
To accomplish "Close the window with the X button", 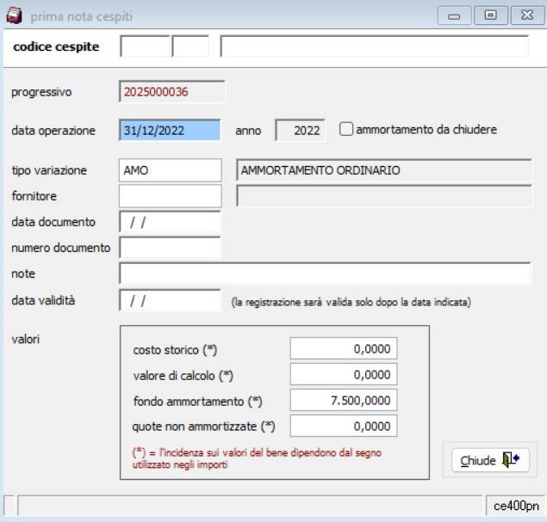I will point(527,15).
